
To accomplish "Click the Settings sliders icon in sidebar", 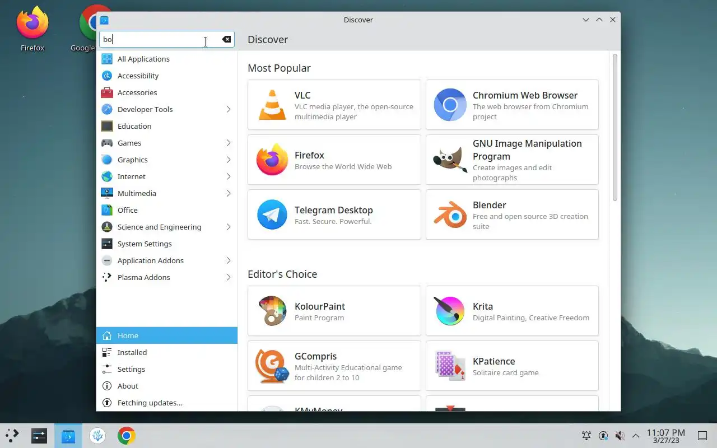I will (107, 369).
